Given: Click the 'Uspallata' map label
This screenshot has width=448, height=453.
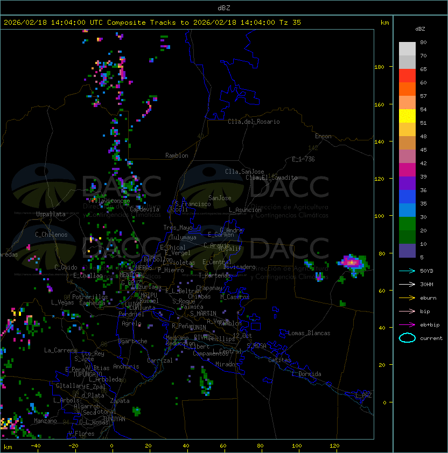Looking at the screenshot, I should (51, 214).
